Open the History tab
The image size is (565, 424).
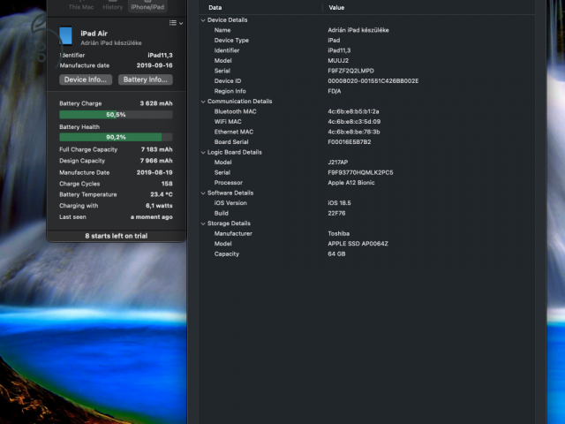point(112,5)
